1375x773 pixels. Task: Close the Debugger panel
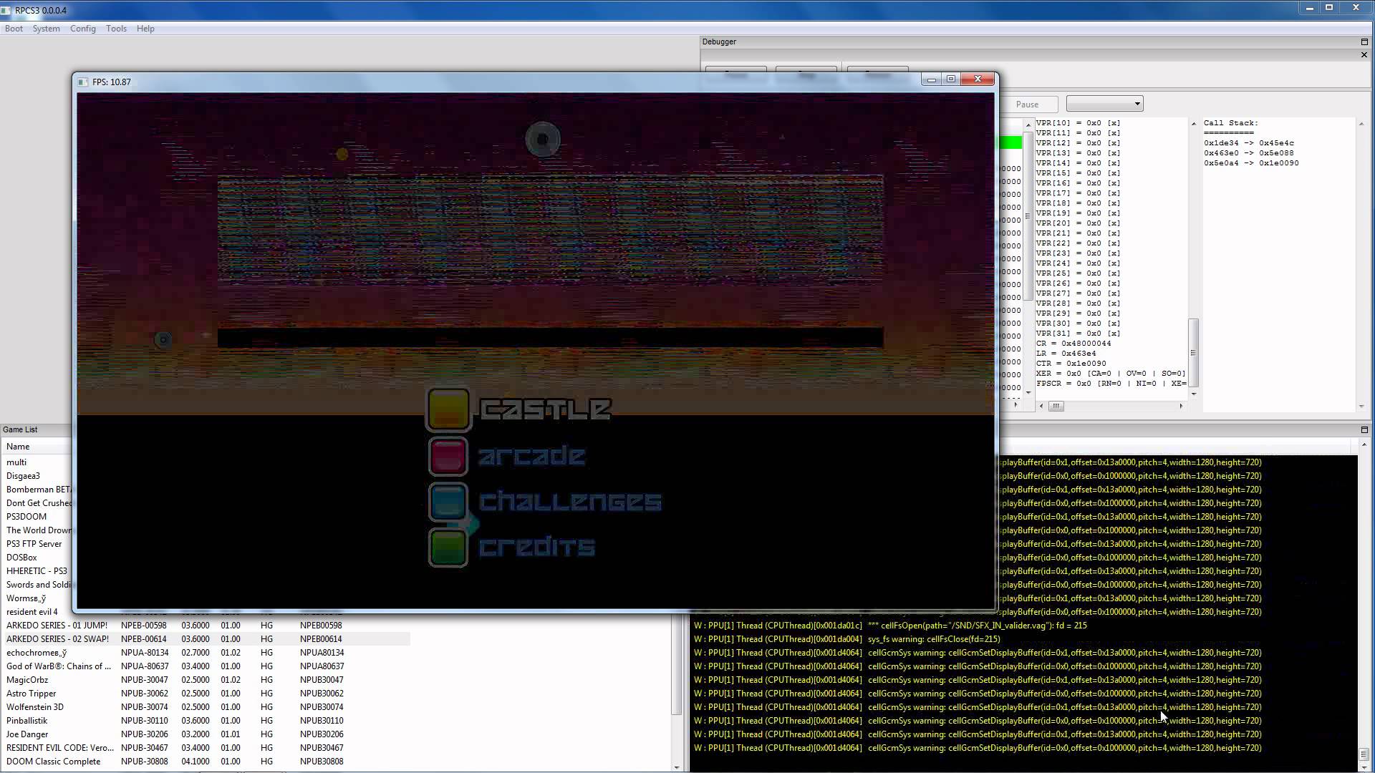pyautogui.click(x=1364, y=55)
